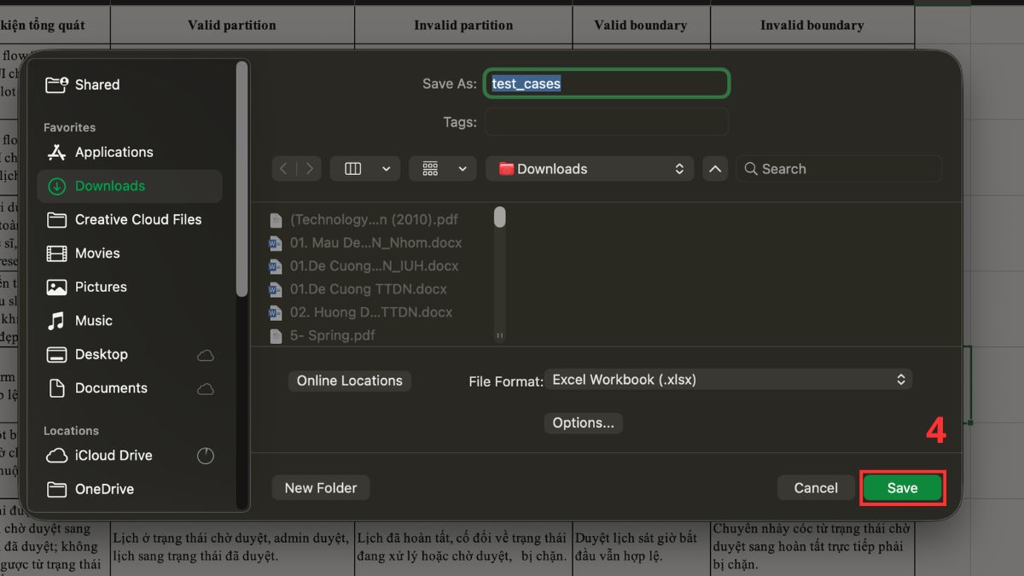The width and height of the screenshot is (1024, 576).
Task: Click the Pictures photo icon
Action: [57, 288]
